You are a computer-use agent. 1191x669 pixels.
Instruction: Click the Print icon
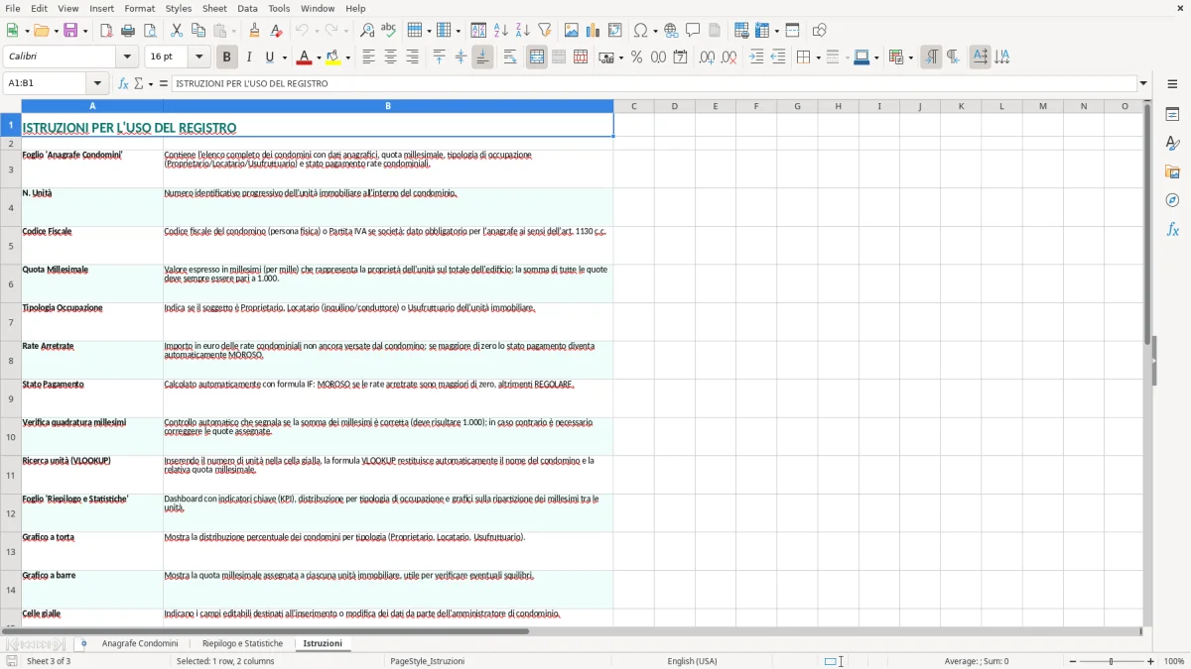pyautogui.click(x=128, y=31)
